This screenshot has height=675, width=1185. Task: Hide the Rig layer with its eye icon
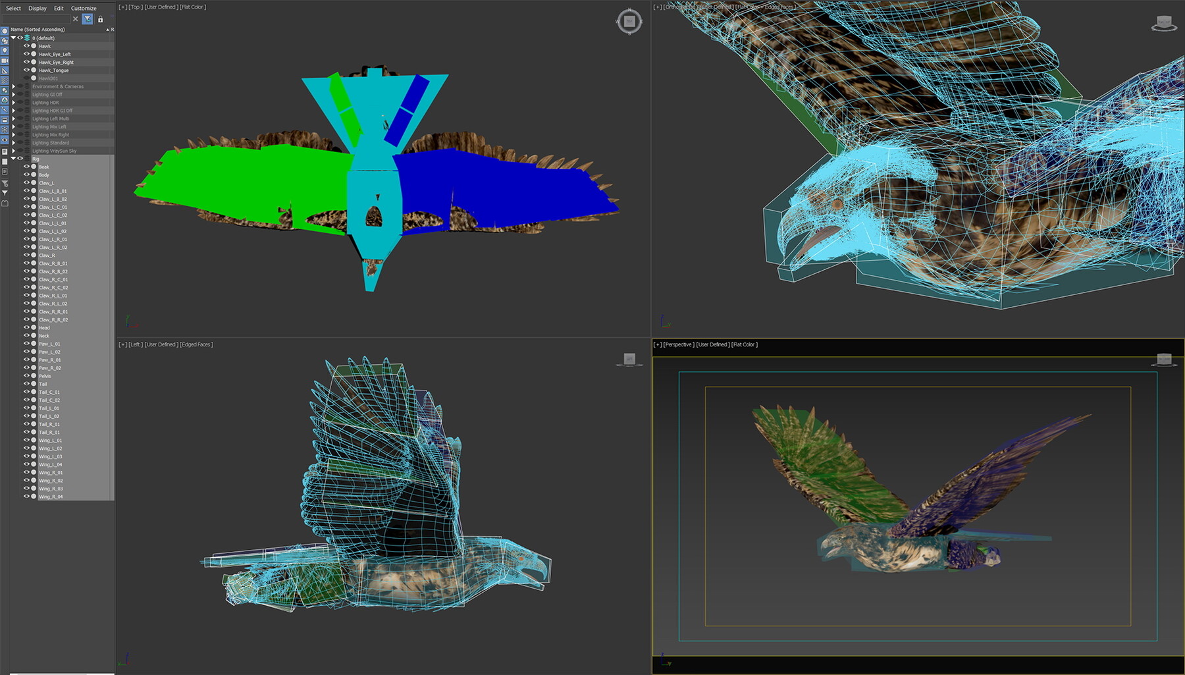[x=20, y=159]
